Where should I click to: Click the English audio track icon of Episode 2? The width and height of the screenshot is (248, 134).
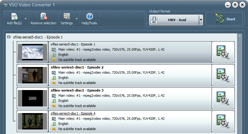(x=54, y=78)
